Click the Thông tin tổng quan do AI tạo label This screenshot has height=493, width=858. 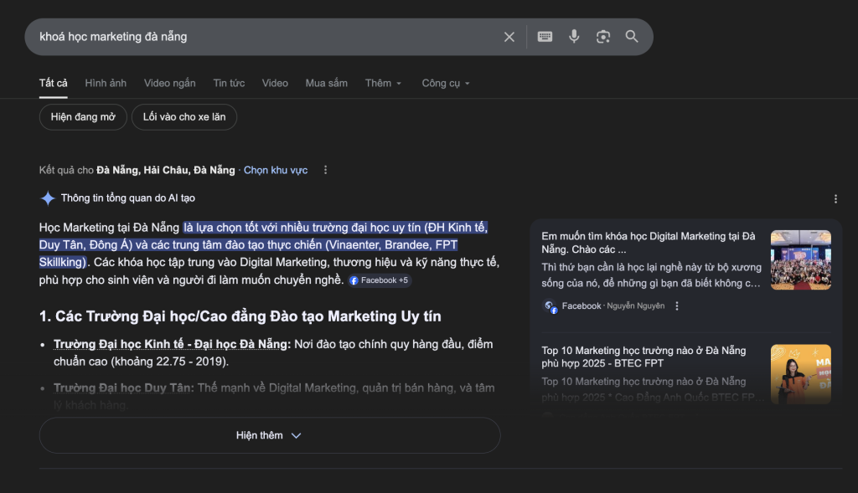[x=128, y=198]
